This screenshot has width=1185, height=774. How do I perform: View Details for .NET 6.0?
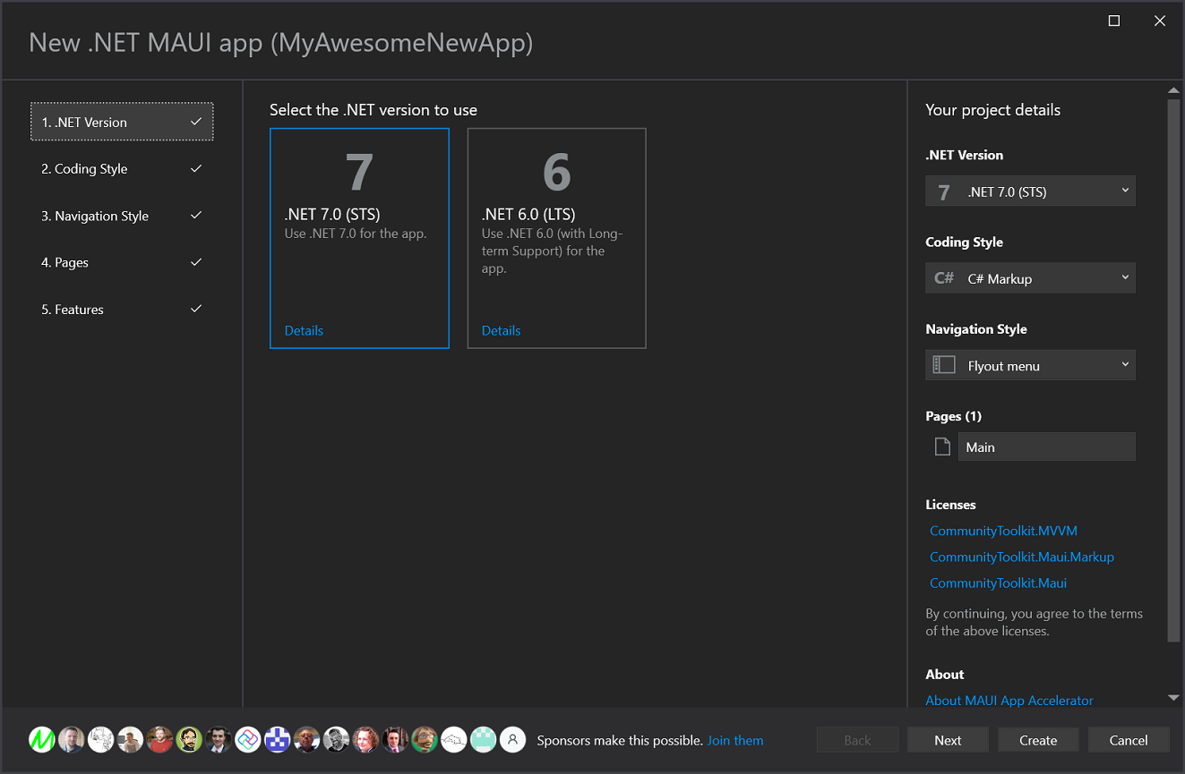[x=501, y=330]
